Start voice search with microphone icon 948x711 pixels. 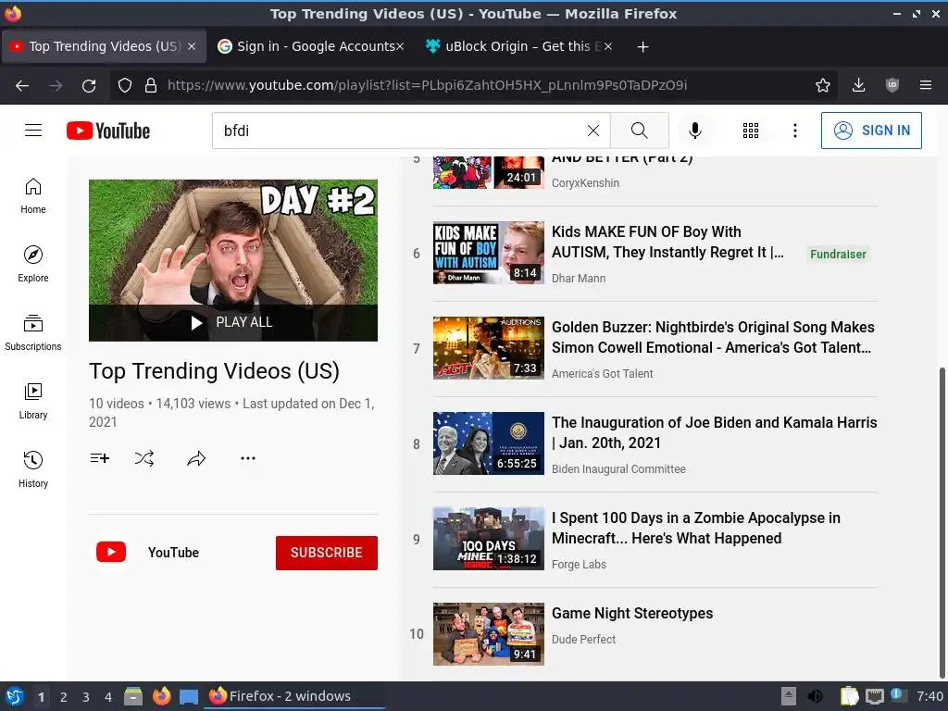pyautogui.click(x=695, y=131)
